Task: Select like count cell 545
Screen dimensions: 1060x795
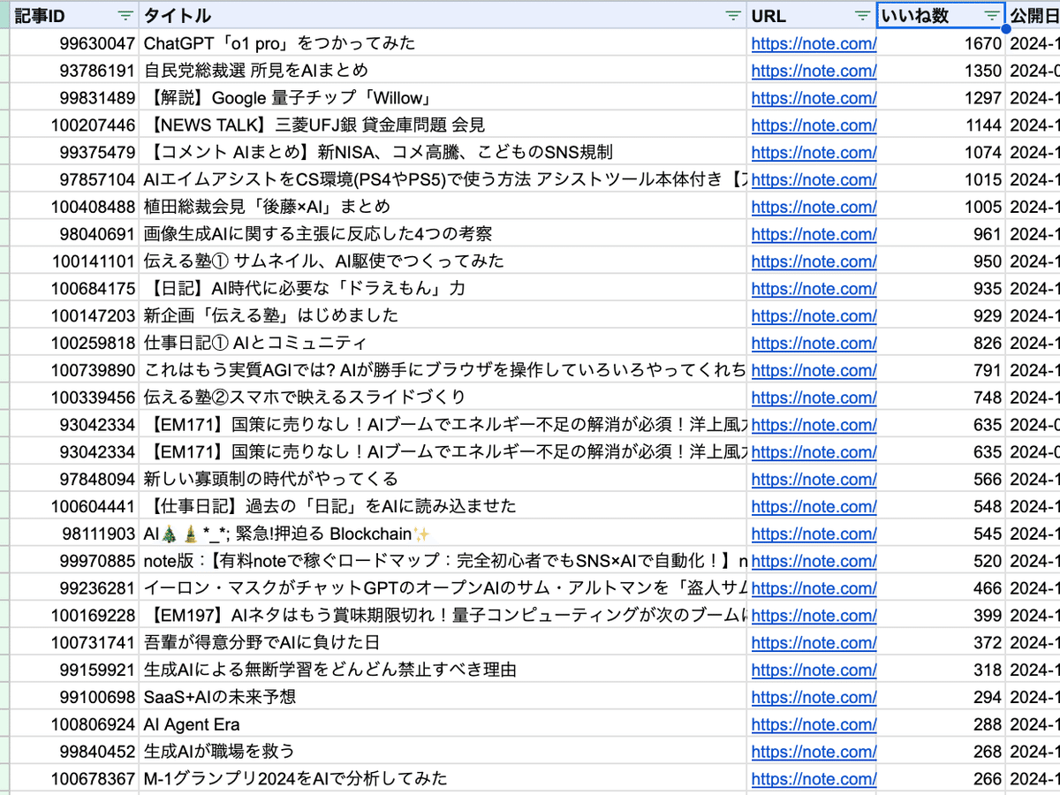Action: tap(941, 534)
